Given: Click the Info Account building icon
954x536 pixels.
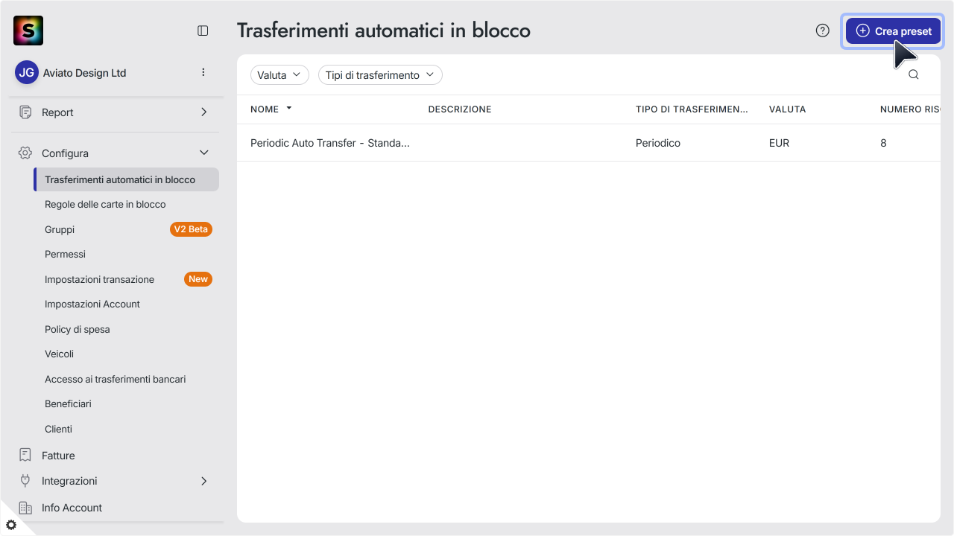Looking at the screenshot, I should coord(25,508).
